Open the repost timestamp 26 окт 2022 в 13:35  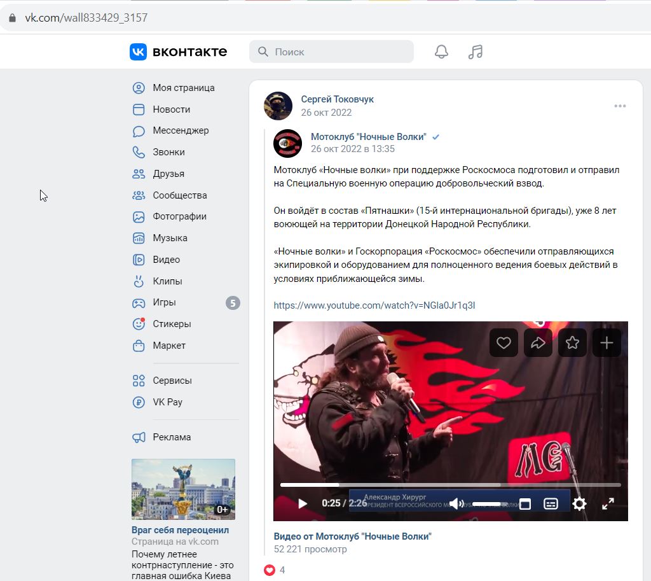pos(353,149)
